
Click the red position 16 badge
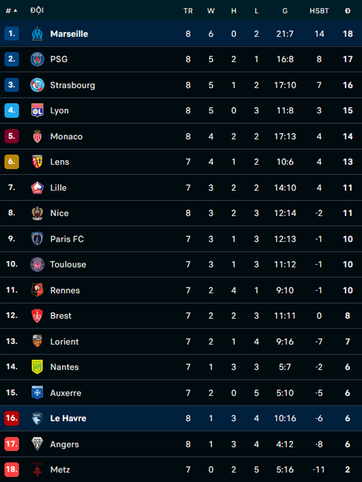click(x=12, y=419)
